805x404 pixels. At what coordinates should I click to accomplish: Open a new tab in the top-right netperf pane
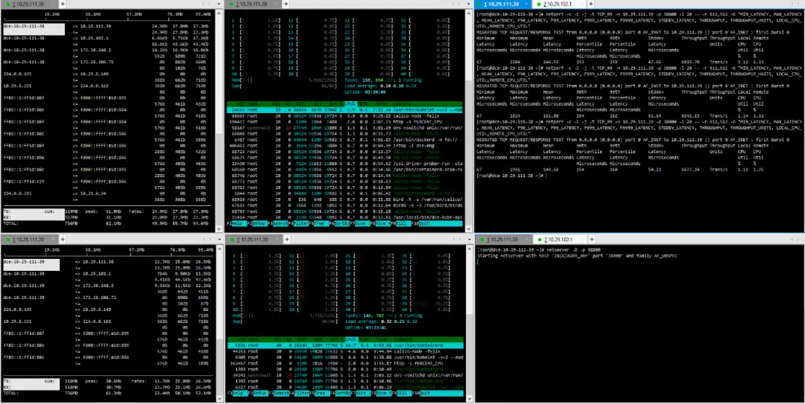pyautogui.click(x=591, y=4)
